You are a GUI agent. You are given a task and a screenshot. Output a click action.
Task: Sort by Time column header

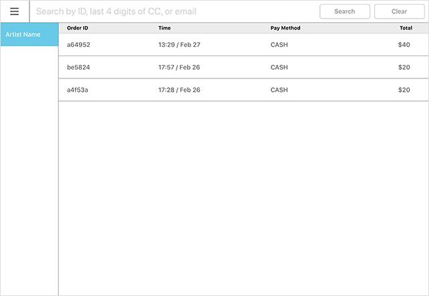(x=164, y=28)
